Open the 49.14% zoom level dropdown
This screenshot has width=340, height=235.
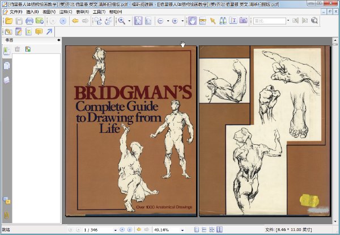click(182, 230)
